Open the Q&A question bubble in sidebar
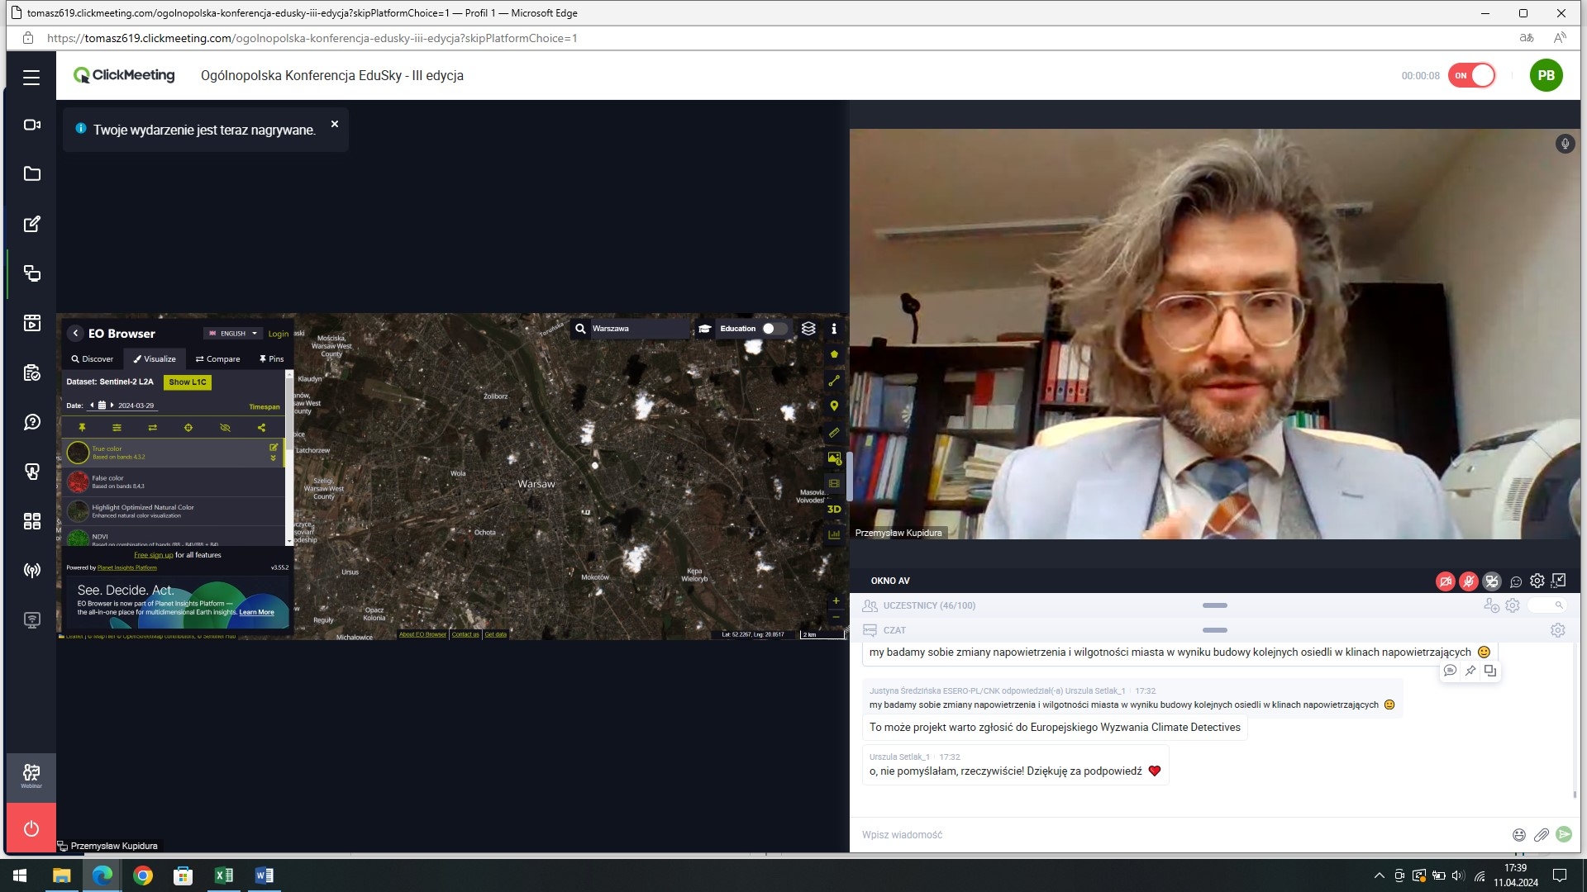Image resolution: width=1587 pixels, height=892 pixels. click(31, 422)
